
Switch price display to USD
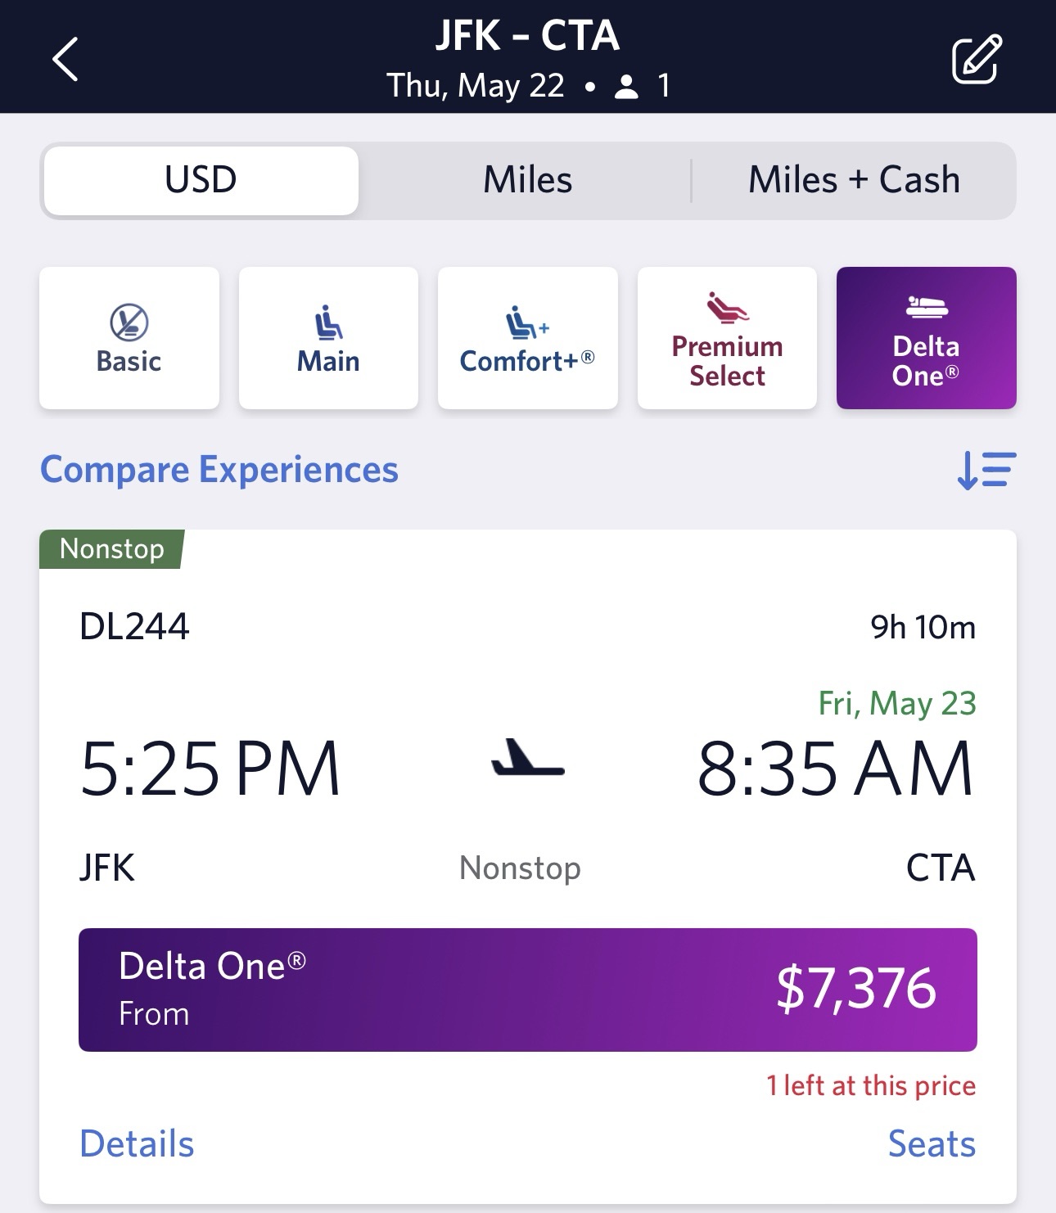[201, 180]
